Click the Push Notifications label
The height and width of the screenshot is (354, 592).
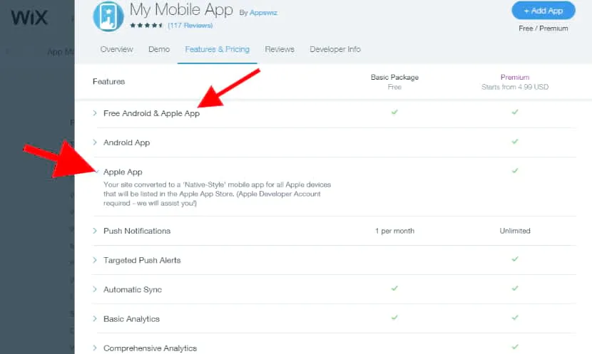coord(137,231)
